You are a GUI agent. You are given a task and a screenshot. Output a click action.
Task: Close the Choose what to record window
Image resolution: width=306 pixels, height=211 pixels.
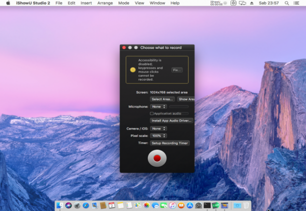[x=124, y=47]
